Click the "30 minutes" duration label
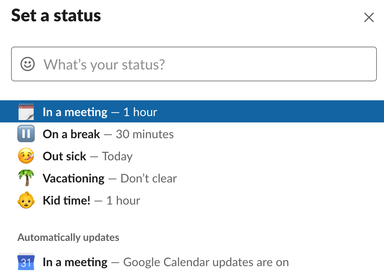 145,134
